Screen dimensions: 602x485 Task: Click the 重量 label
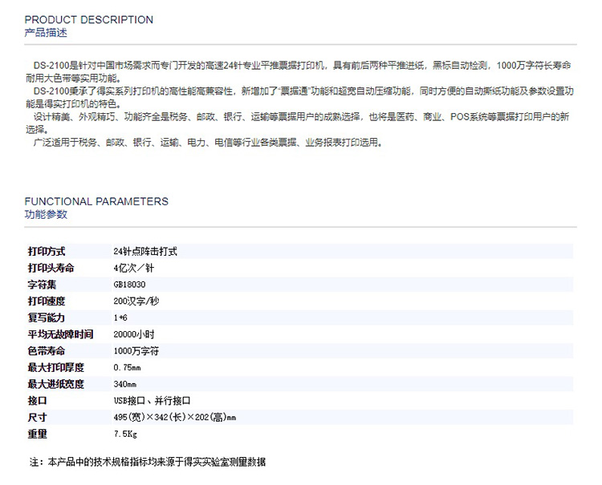(x=37, y=434)
